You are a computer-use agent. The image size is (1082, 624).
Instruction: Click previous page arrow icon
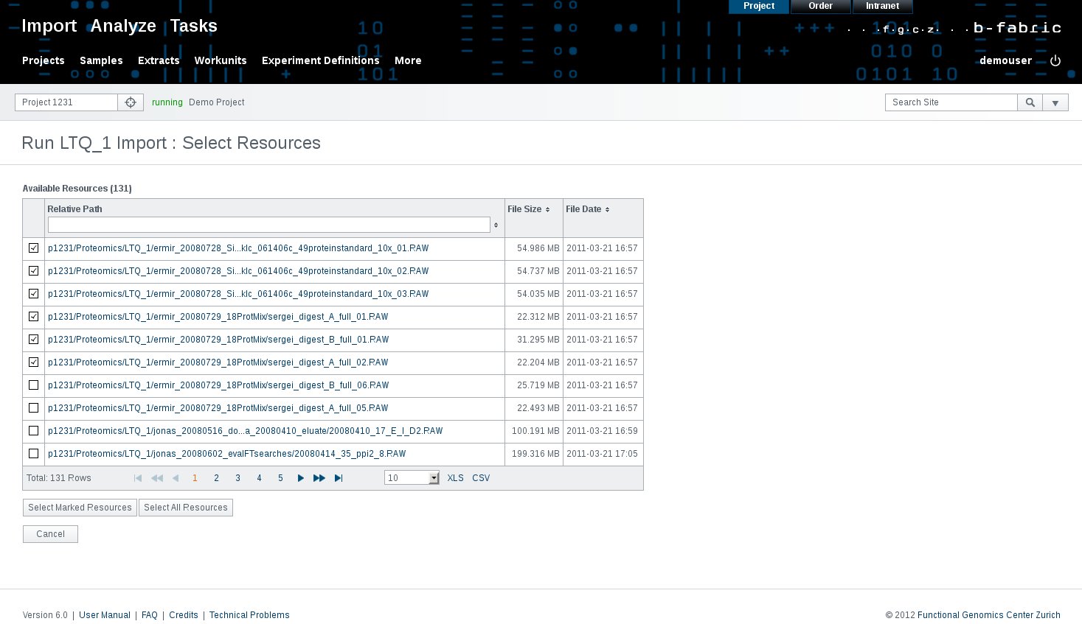point(176,478)
